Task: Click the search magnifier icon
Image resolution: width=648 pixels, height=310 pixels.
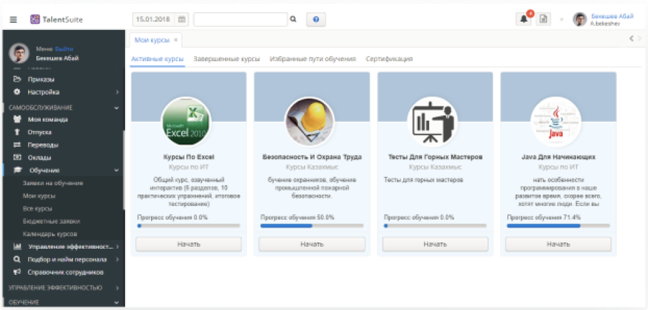Action: point(293,19)
